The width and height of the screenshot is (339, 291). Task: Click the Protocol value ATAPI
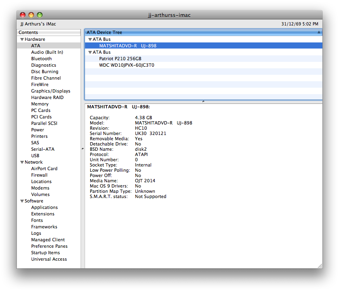tap(141, 154)
